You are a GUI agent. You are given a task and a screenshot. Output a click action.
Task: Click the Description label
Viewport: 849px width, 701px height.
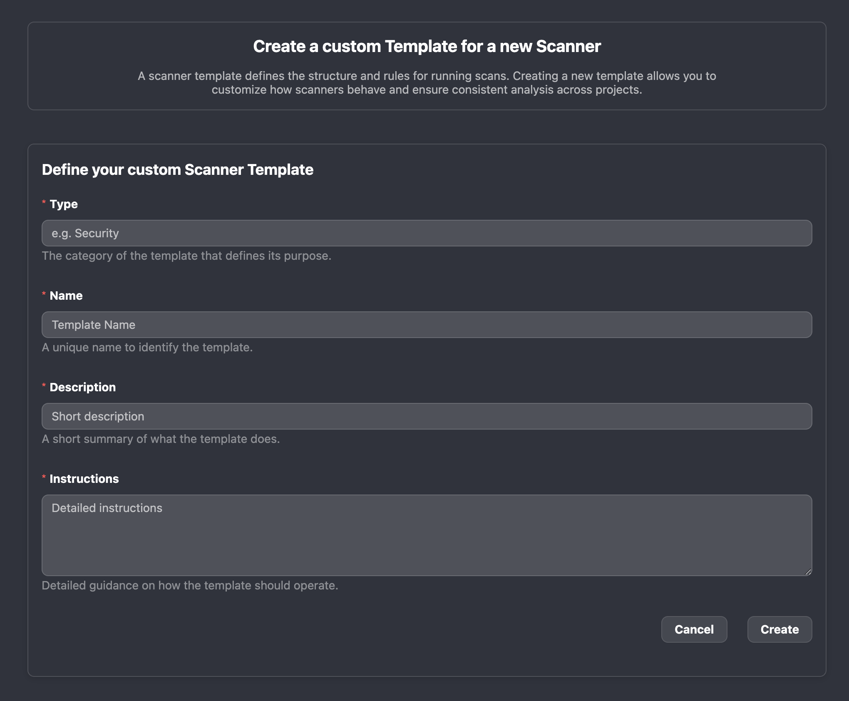[x=83, y=387]
